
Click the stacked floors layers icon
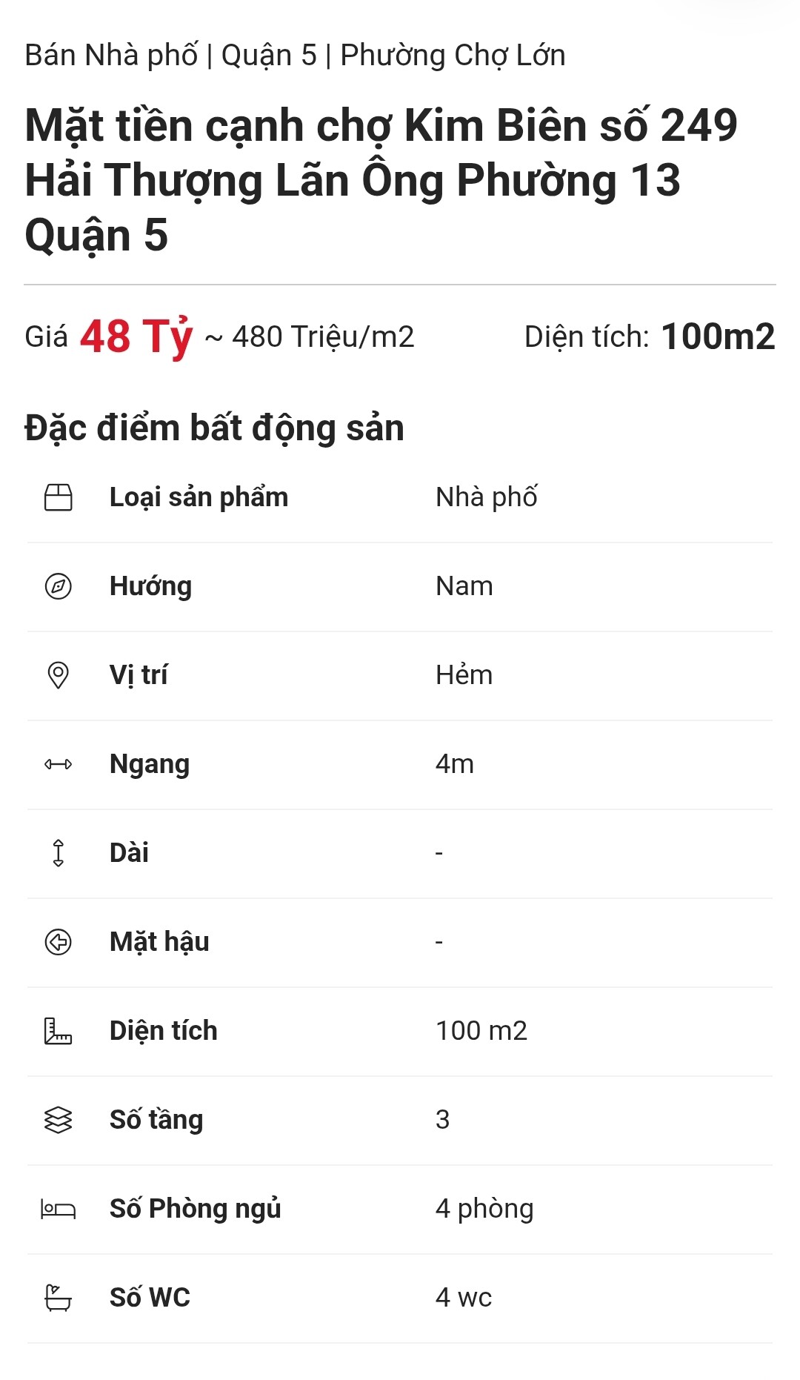click(59, 1120)
